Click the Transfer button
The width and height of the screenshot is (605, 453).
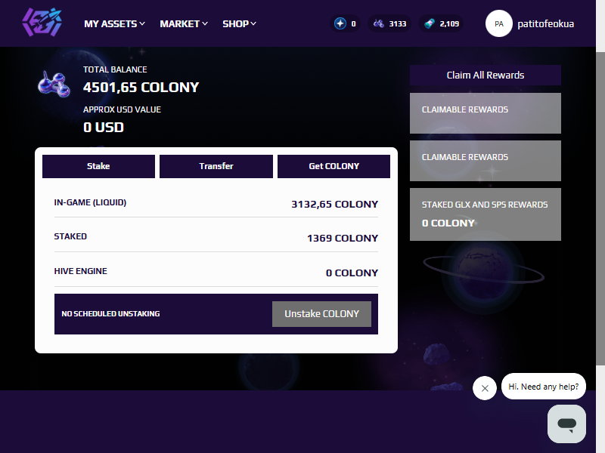click(216, 166)
